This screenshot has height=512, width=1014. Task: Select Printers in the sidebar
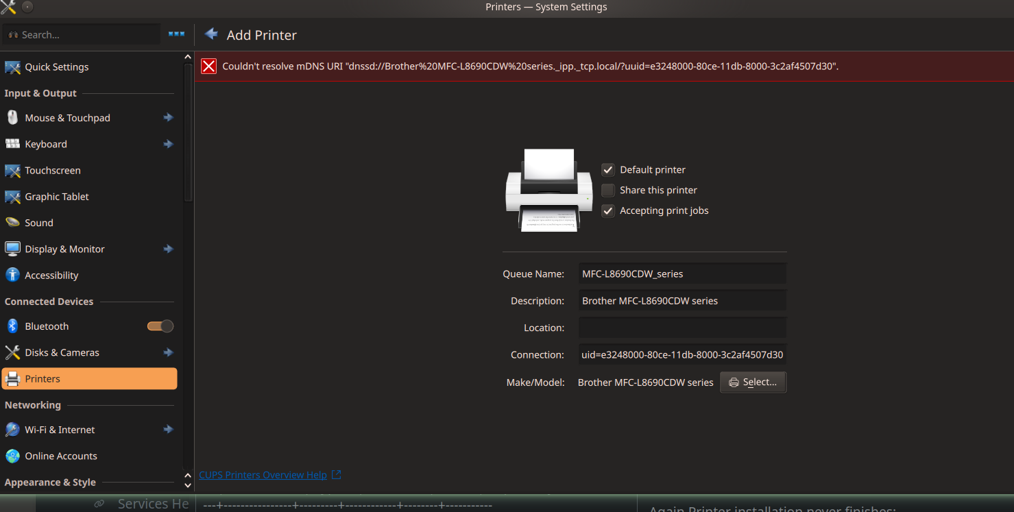pyautogui.click(x=89, y=379)
